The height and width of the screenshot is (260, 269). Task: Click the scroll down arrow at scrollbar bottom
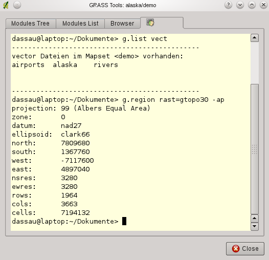(255, 227)
